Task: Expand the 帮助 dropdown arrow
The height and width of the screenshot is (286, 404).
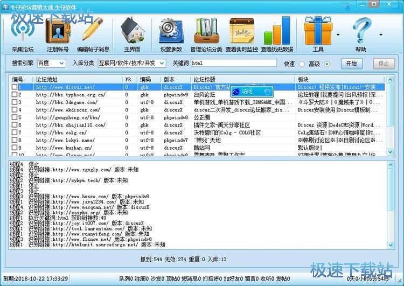Action: 381,34
